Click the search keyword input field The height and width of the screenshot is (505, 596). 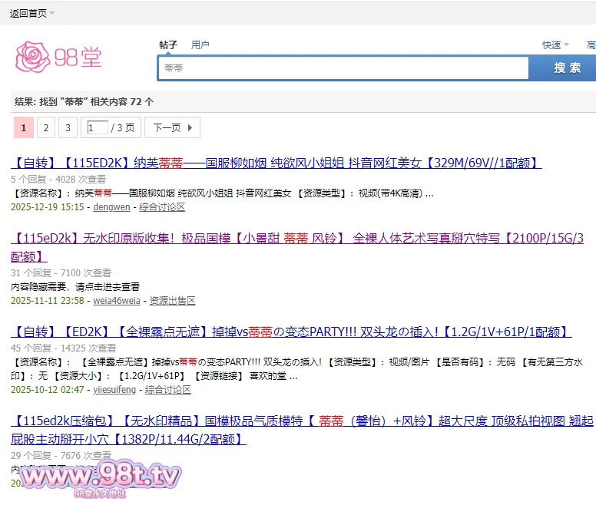(x=343, y=68)
